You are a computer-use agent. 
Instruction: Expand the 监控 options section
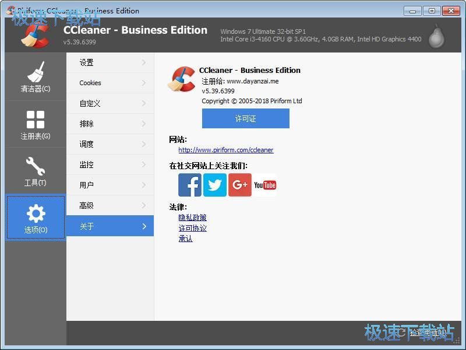[110, 164]
